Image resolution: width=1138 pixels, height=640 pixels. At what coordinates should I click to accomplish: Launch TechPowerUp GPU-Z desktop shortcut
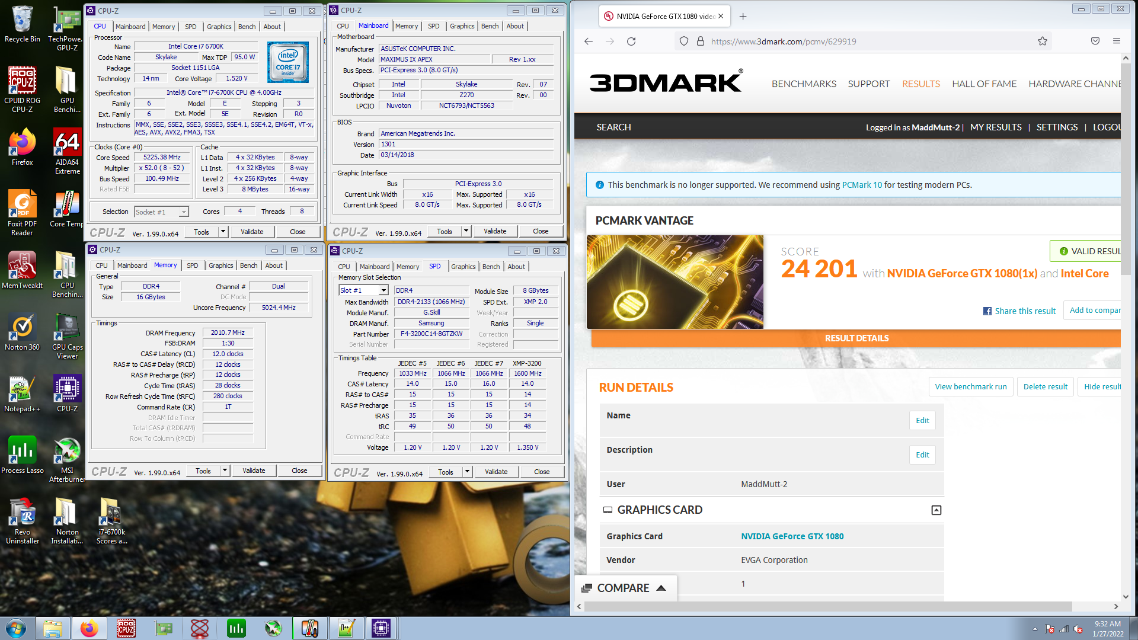pyautogui.click(x=67, y=28)
